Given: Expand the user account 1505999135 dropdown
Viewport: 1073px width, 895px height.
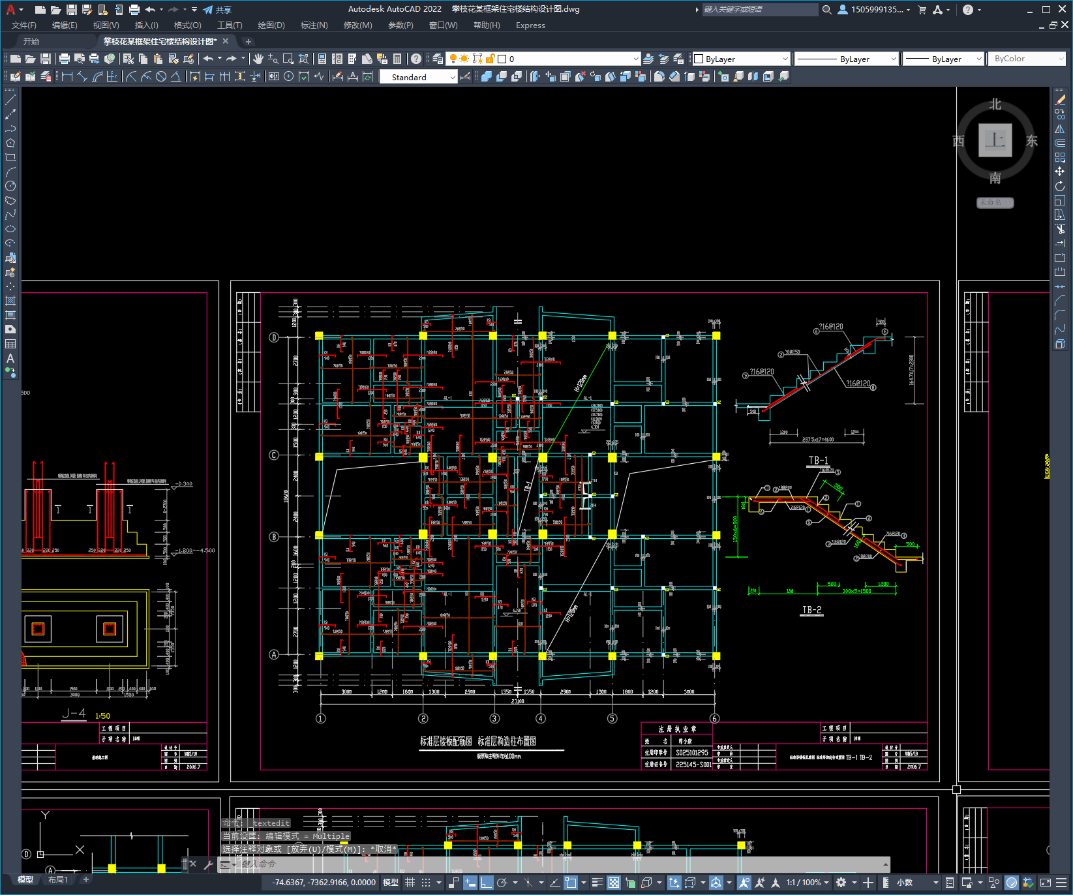Looking at the screenshot, I should click(874, 10).
